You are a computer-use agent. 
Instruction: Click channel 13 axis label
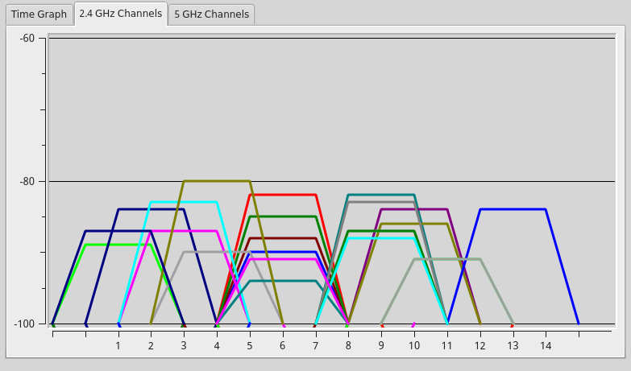coord(513,346)
